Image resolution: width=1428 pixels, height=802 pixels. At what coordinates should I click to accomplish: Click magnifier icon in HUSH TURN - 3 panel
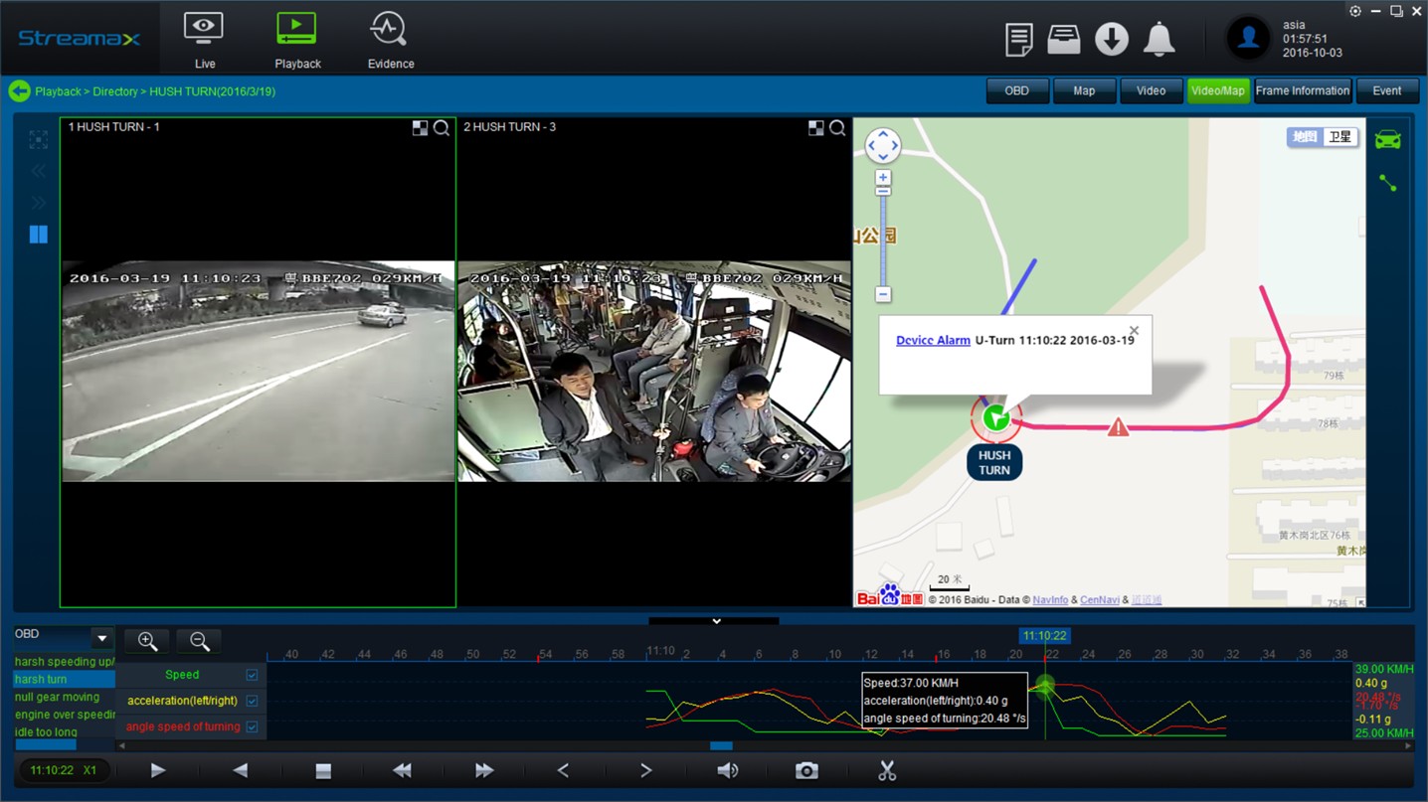837,128
